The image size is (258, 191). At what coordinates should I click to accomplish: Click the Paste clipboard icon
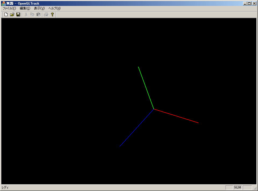pos(38,15)
